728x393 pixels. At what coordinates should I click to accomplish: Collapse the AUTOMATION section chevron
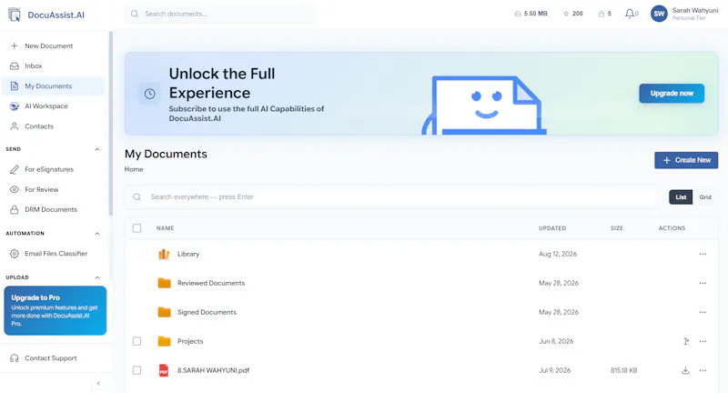point(97,234)
